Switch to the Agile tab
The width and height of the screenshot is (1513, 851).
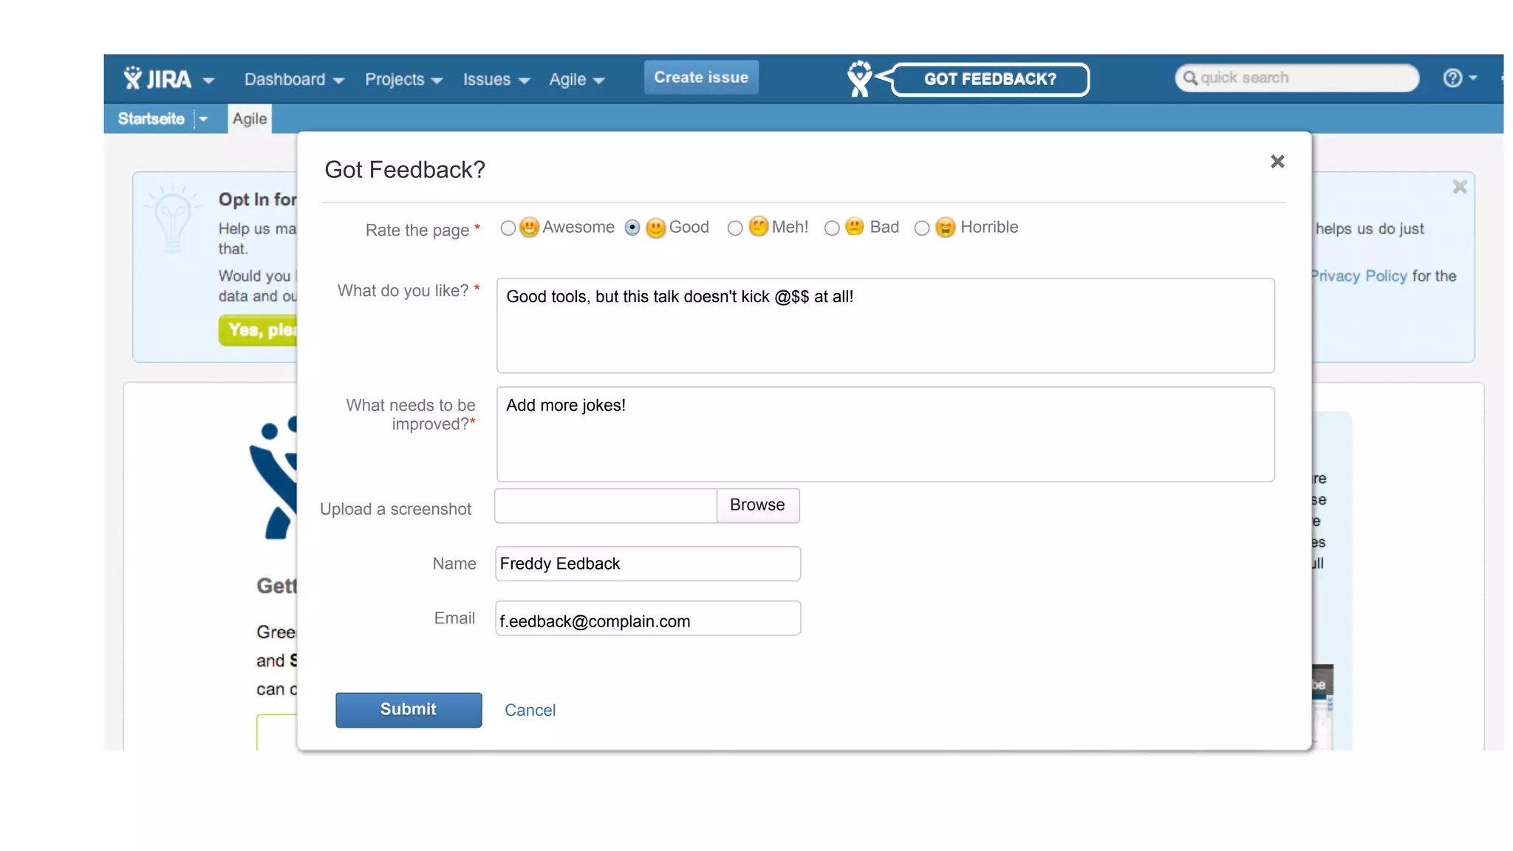tap(250, 119)
